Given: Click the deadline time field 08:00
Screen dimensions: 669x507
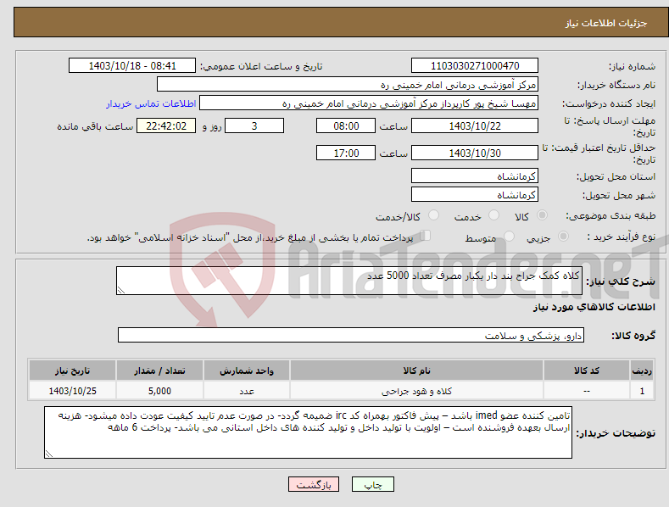Looking at the screenshot, I should (346, 125).
